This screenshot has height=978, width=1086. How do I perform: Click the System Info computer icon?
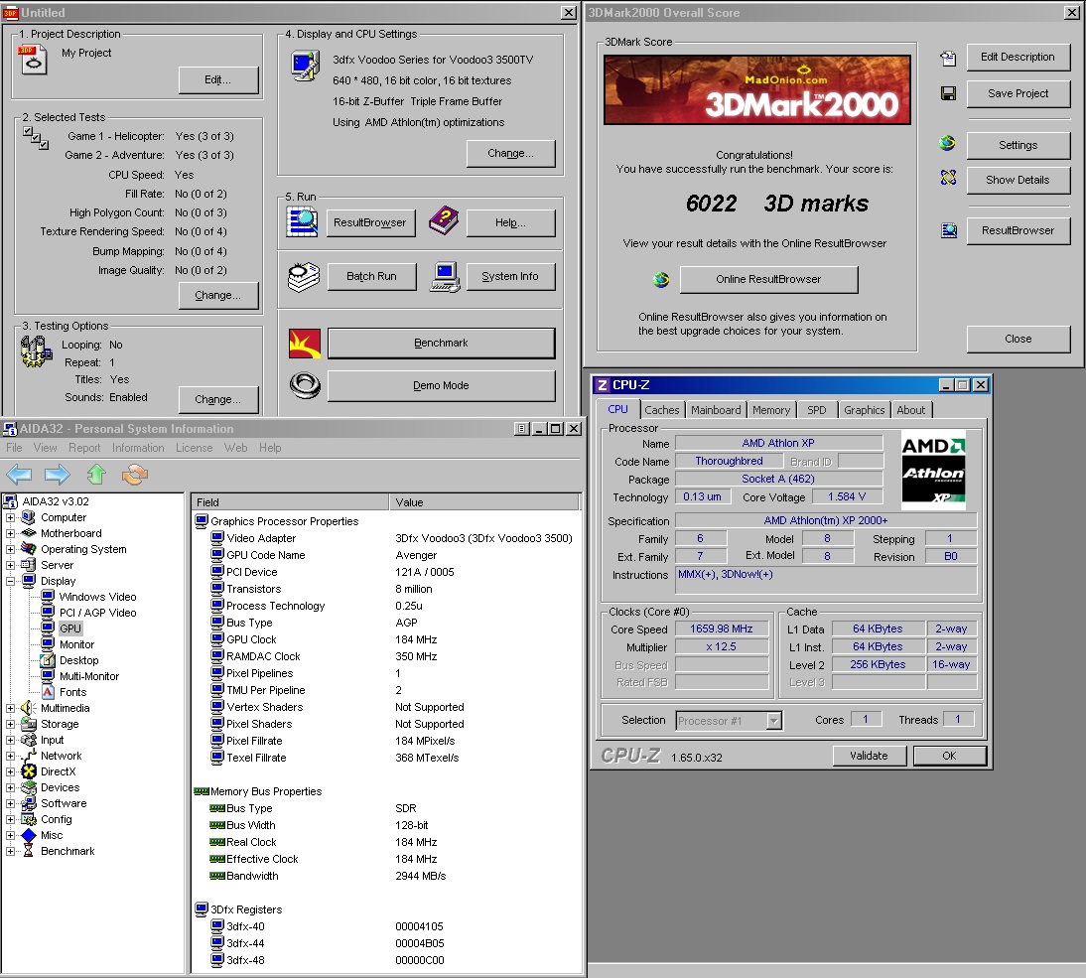tap(445, 276)
